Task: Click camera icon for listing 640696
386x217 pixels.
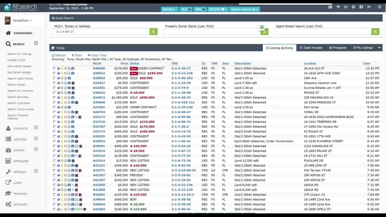Action: click(73, 68)
